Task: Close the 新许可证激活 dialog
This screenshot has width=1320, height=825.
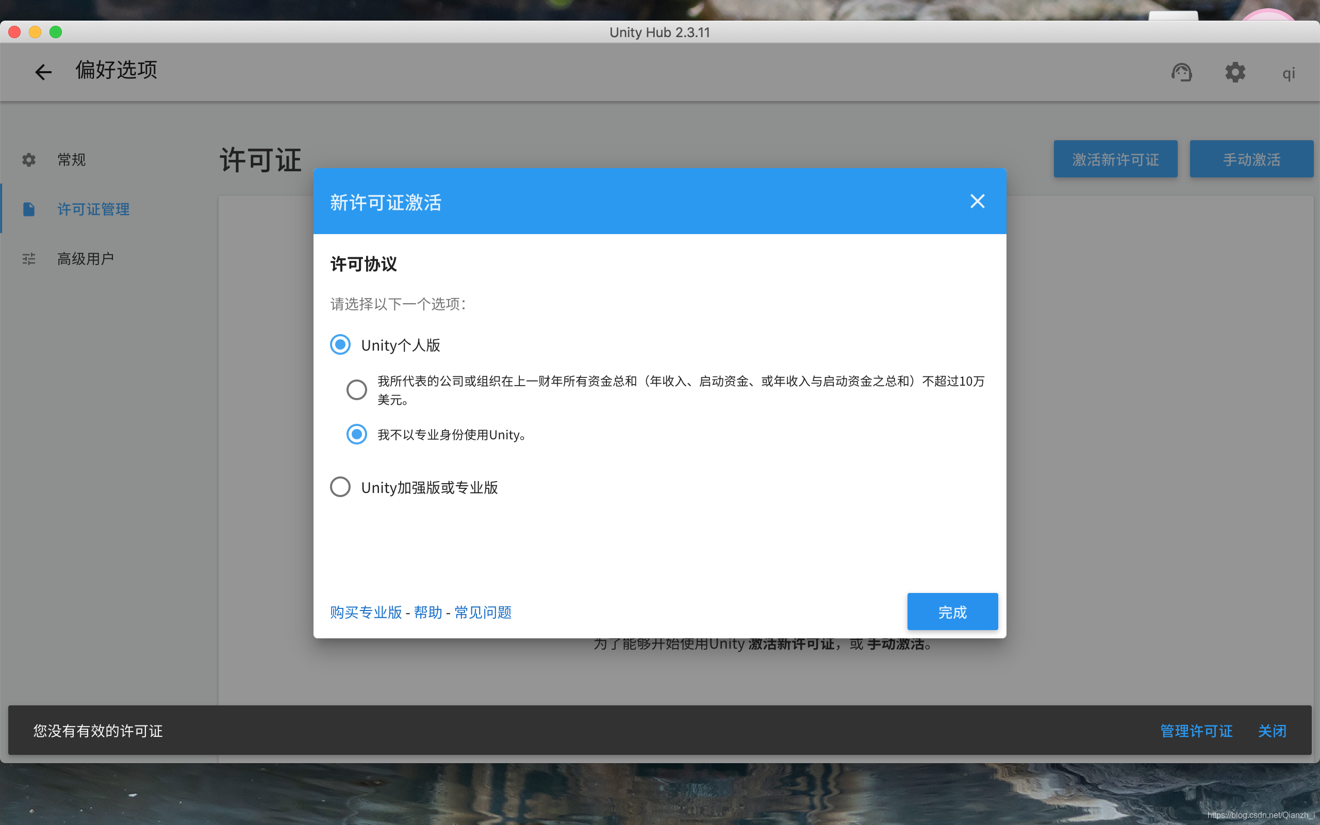Action: (x=978, y=201)
